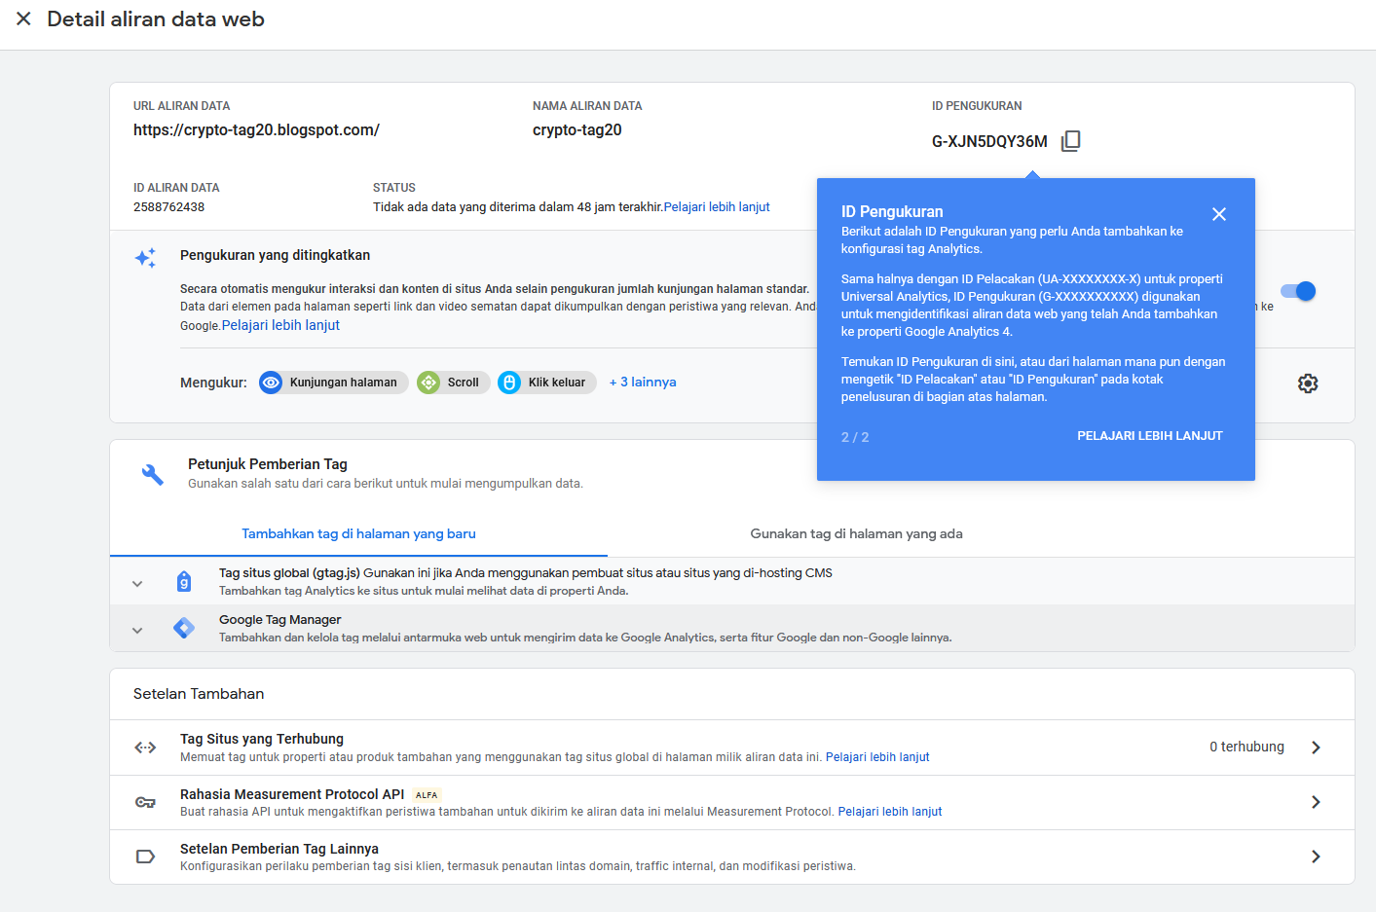Open Tag Situs yang Terhubung arrow
Viewport: 1376px width, 912px height.
[1316, 748]
